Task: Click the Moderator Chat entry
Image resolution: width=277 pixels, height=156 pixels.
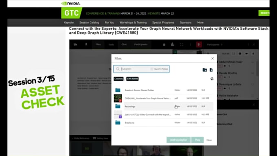Action: click(224, 124)
